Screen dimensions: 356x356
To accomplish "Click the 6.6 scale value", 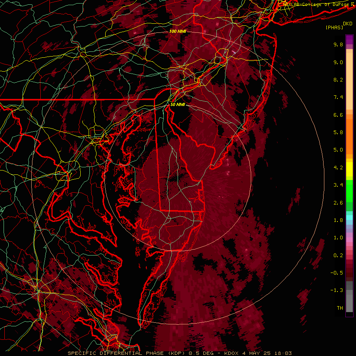I will [338, 115].
